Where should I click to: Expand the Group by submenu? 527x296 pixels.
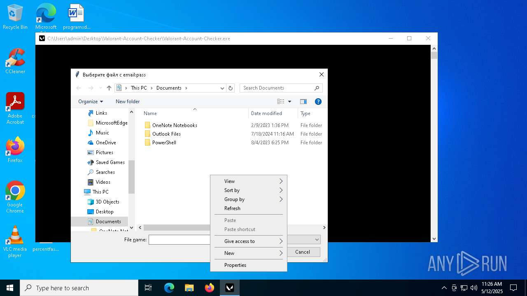click(x=249, y=199)
